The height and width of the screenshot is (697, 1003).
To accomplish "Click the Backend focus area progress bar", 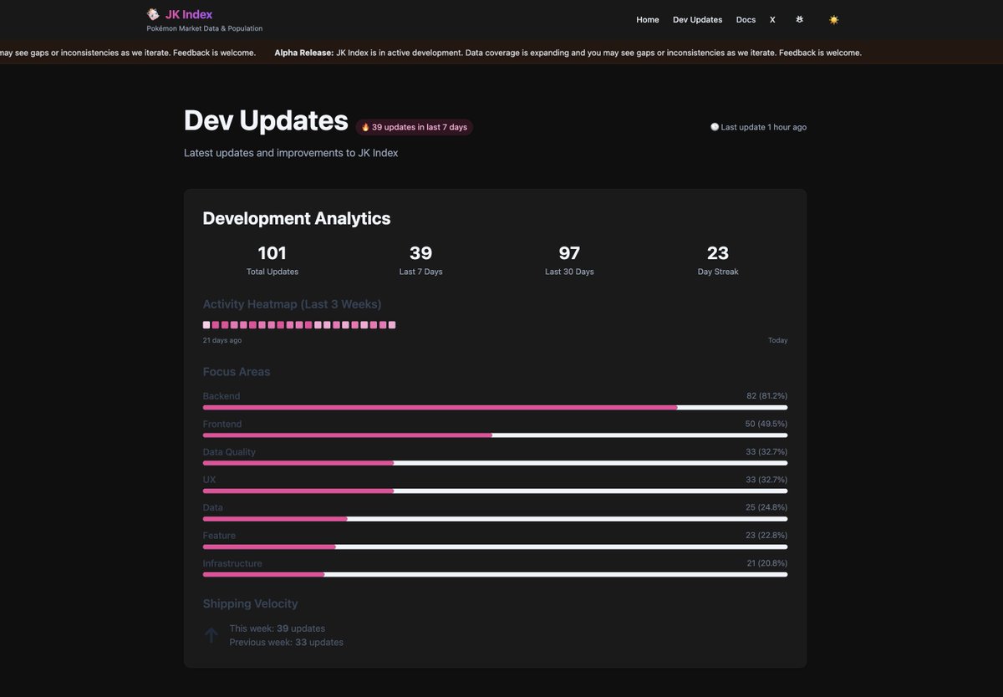I will (494, 407).
